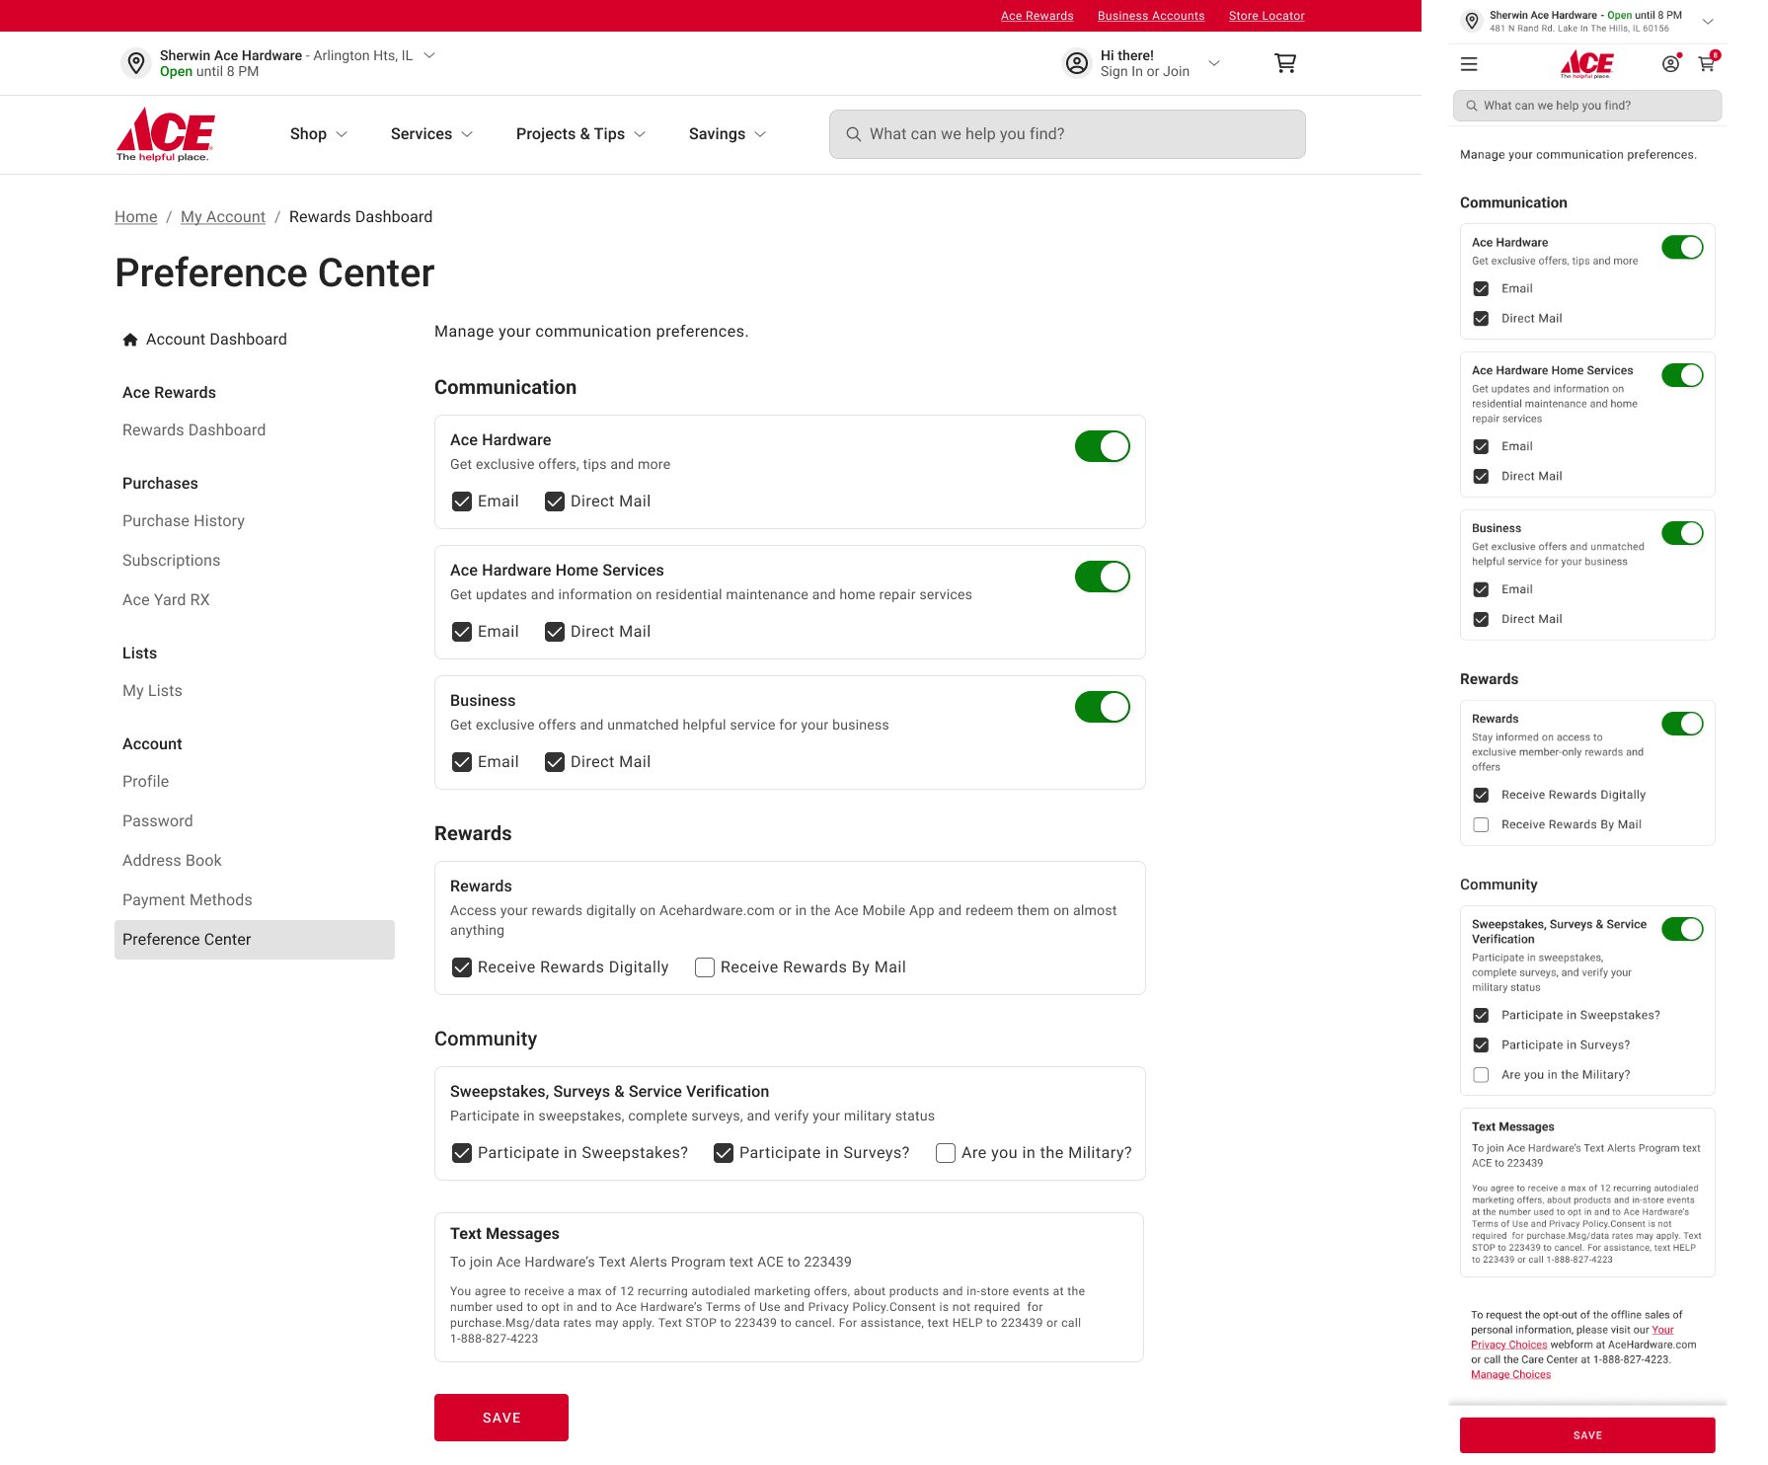Viewport: 1768px width, 1465px height.
Task: Disable the Business communication toggle
Action: pyautogui.click(x=1103, y=706)
